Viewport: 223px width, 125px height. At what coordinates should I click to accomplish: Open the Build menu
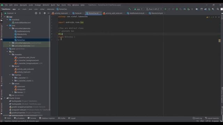[53, 5]
